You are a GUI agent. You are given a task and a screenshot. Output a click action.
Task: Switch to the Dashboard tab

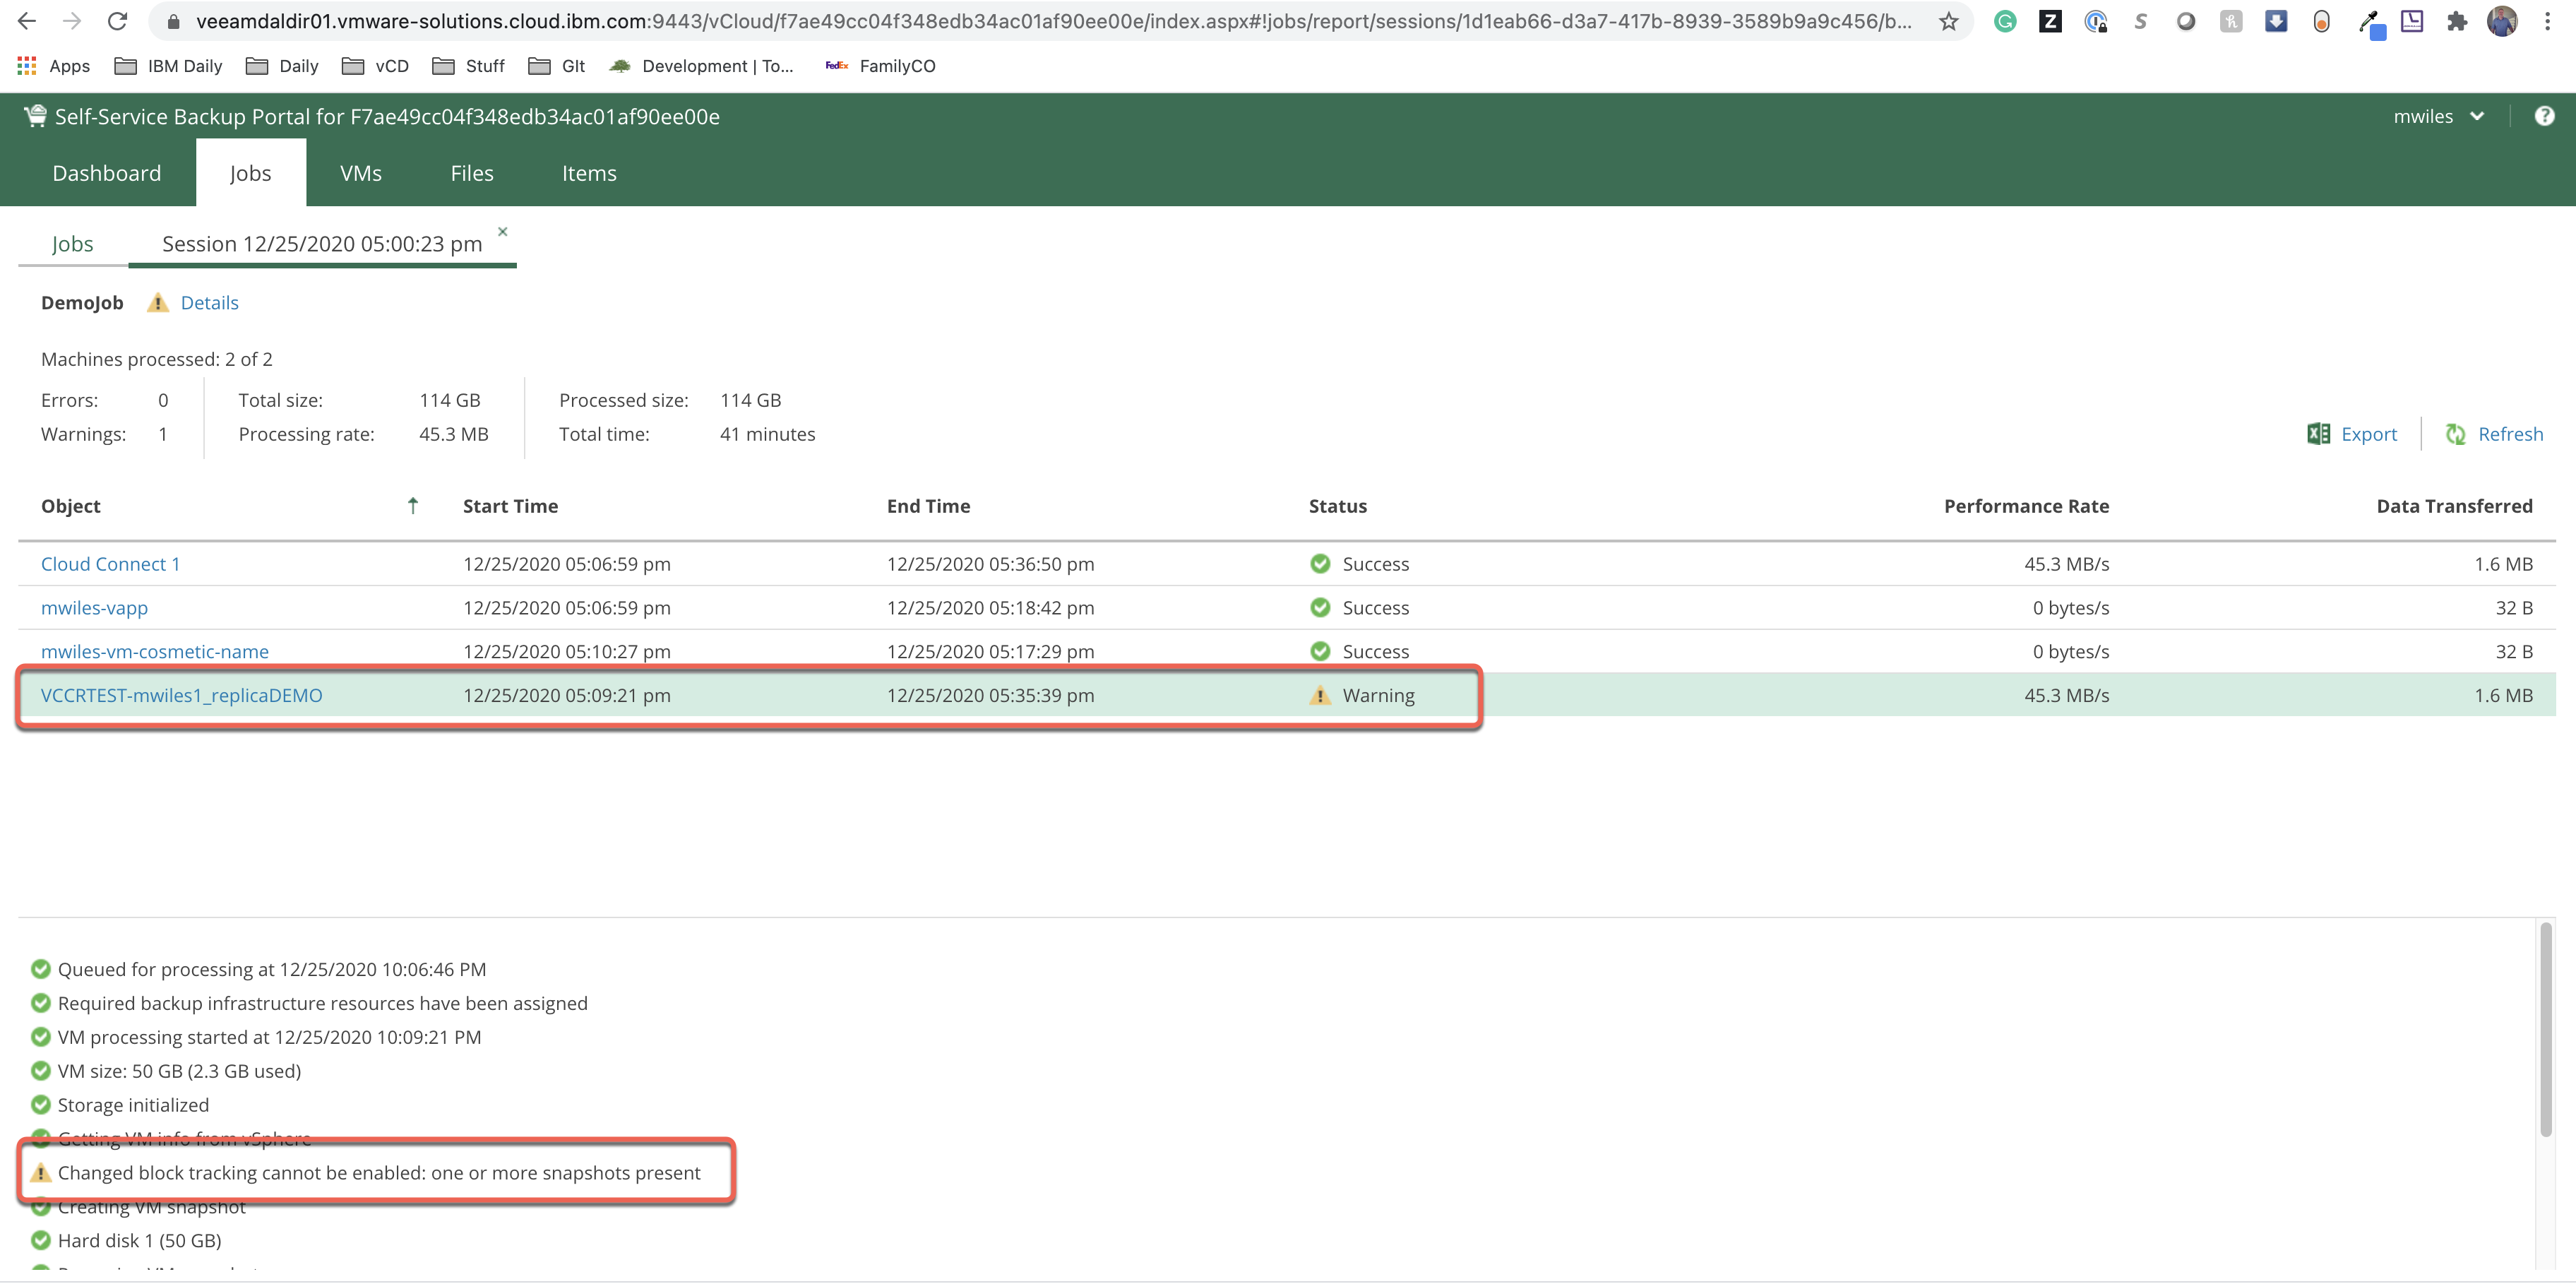[x=106, y=173]
